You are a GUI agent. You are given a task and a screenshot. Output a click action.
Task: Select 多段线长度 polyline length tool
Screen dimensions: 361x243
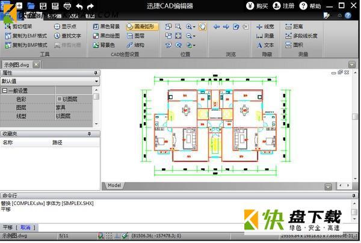coord(301,35)
